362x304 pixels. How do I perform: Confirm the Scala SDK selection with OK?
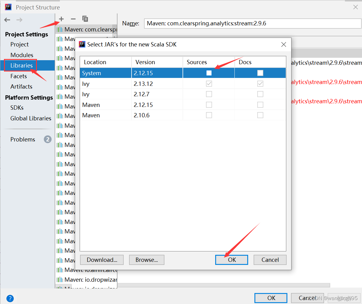pyautogui.click(x=232, y=260)
